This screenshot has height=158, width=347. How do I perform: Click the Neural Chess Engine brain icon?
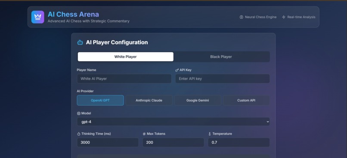pos(241,17)
